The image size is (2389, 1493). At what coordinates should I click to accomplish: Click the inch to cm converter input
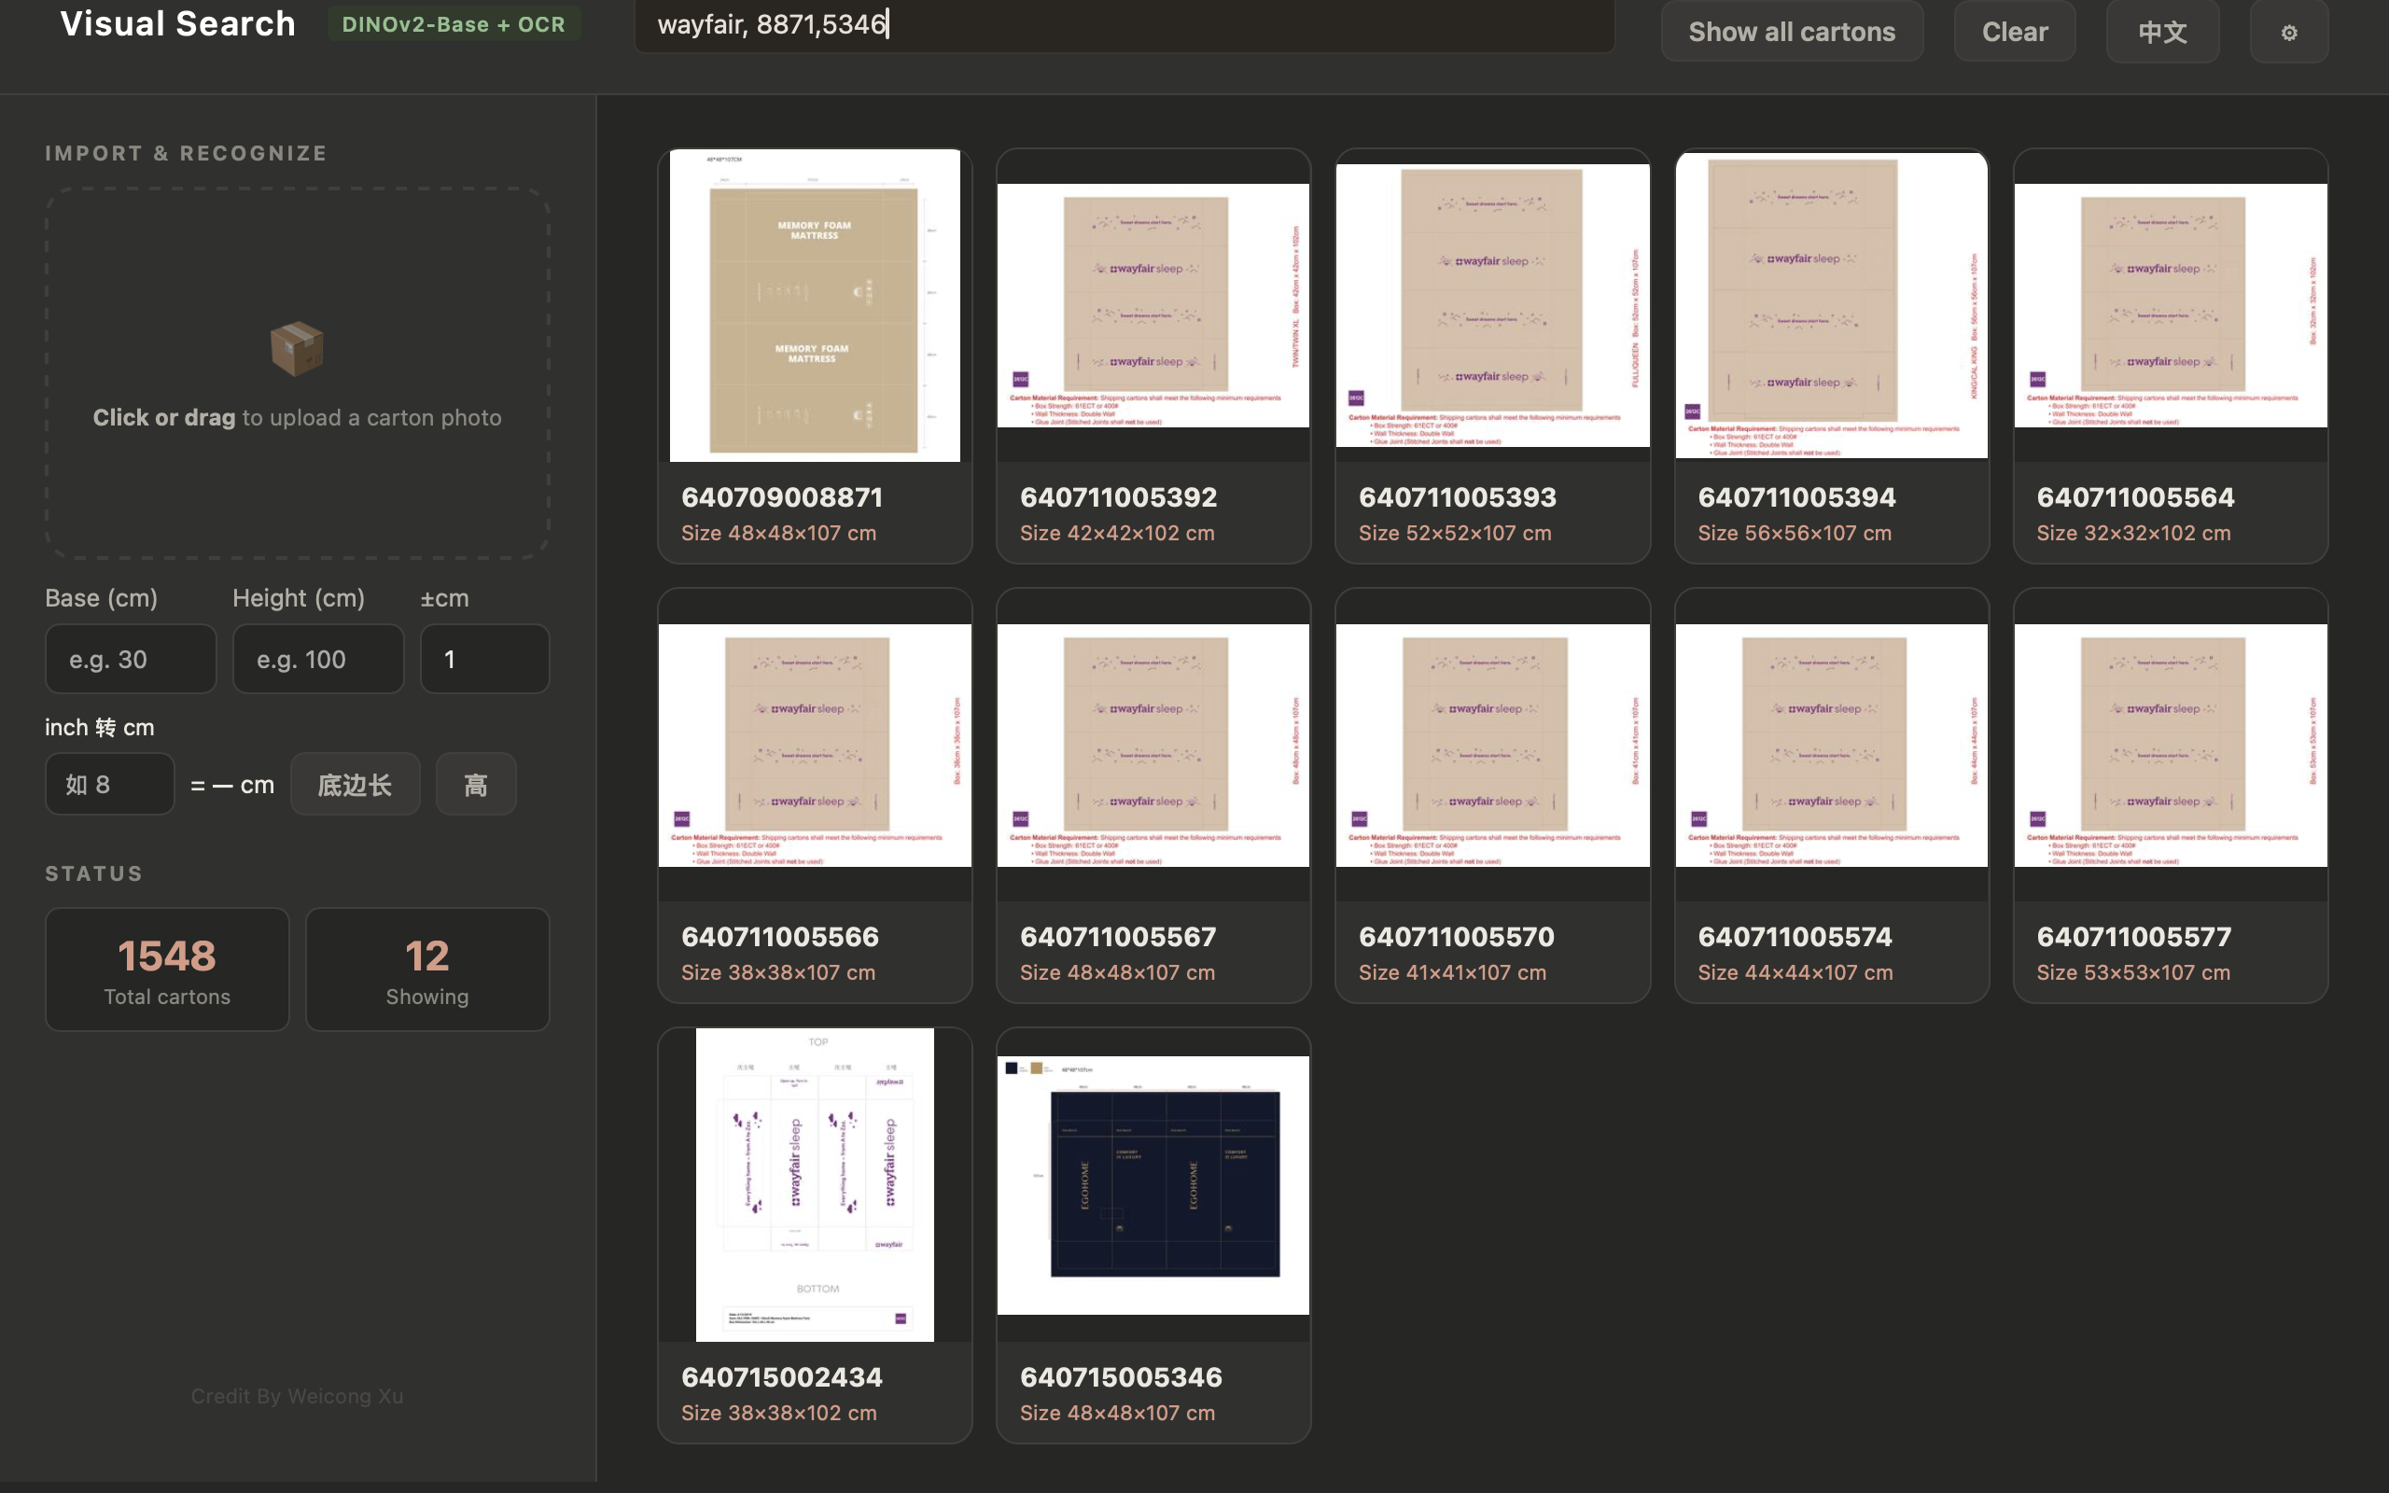pyautogui.click(x=109, y=784)
